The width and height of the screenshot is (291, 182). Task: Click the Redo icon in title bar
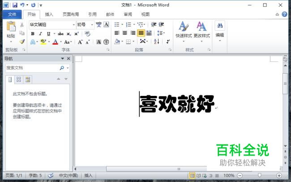coord(34,5)
